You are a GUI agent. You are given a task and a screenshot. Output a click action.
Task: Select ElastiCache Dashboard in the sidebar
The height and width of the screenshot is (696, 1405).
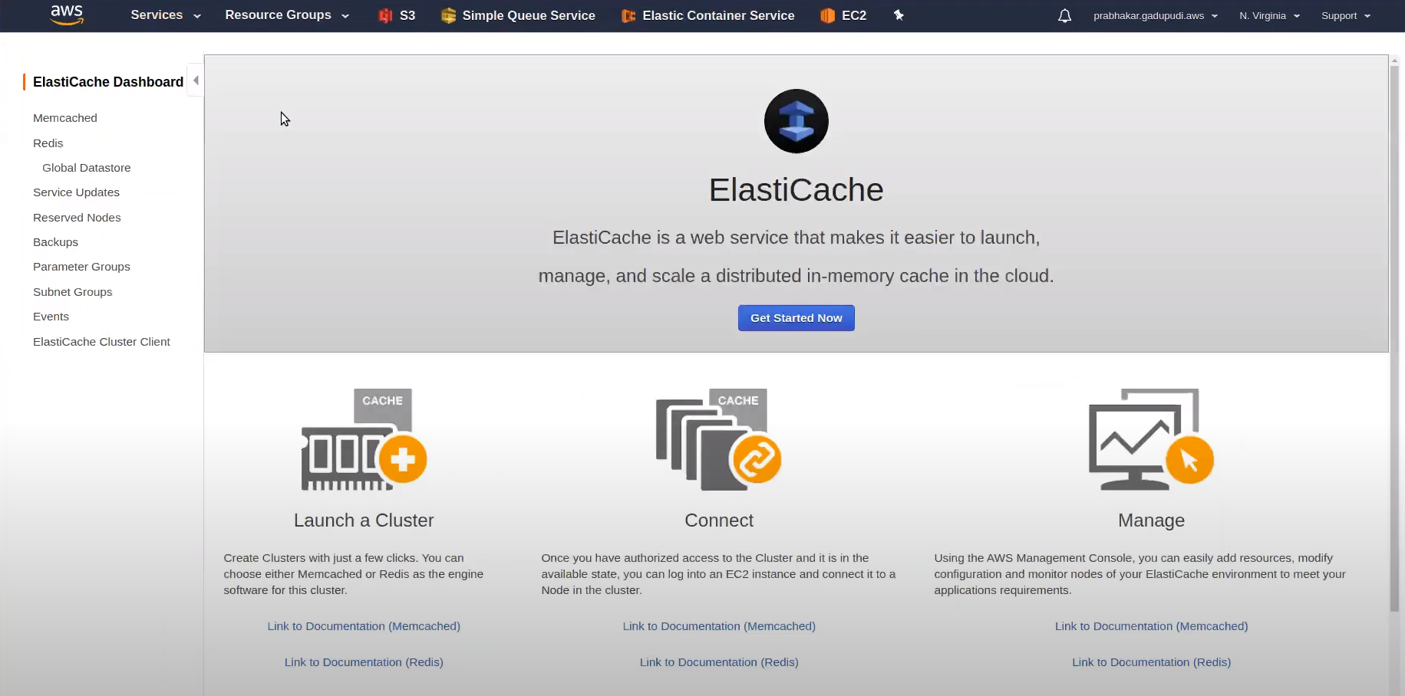point(108,82)
